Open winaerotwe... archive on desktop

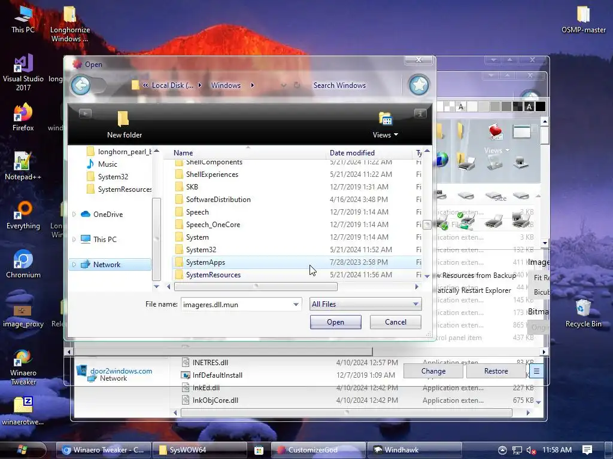pos(23,411)
